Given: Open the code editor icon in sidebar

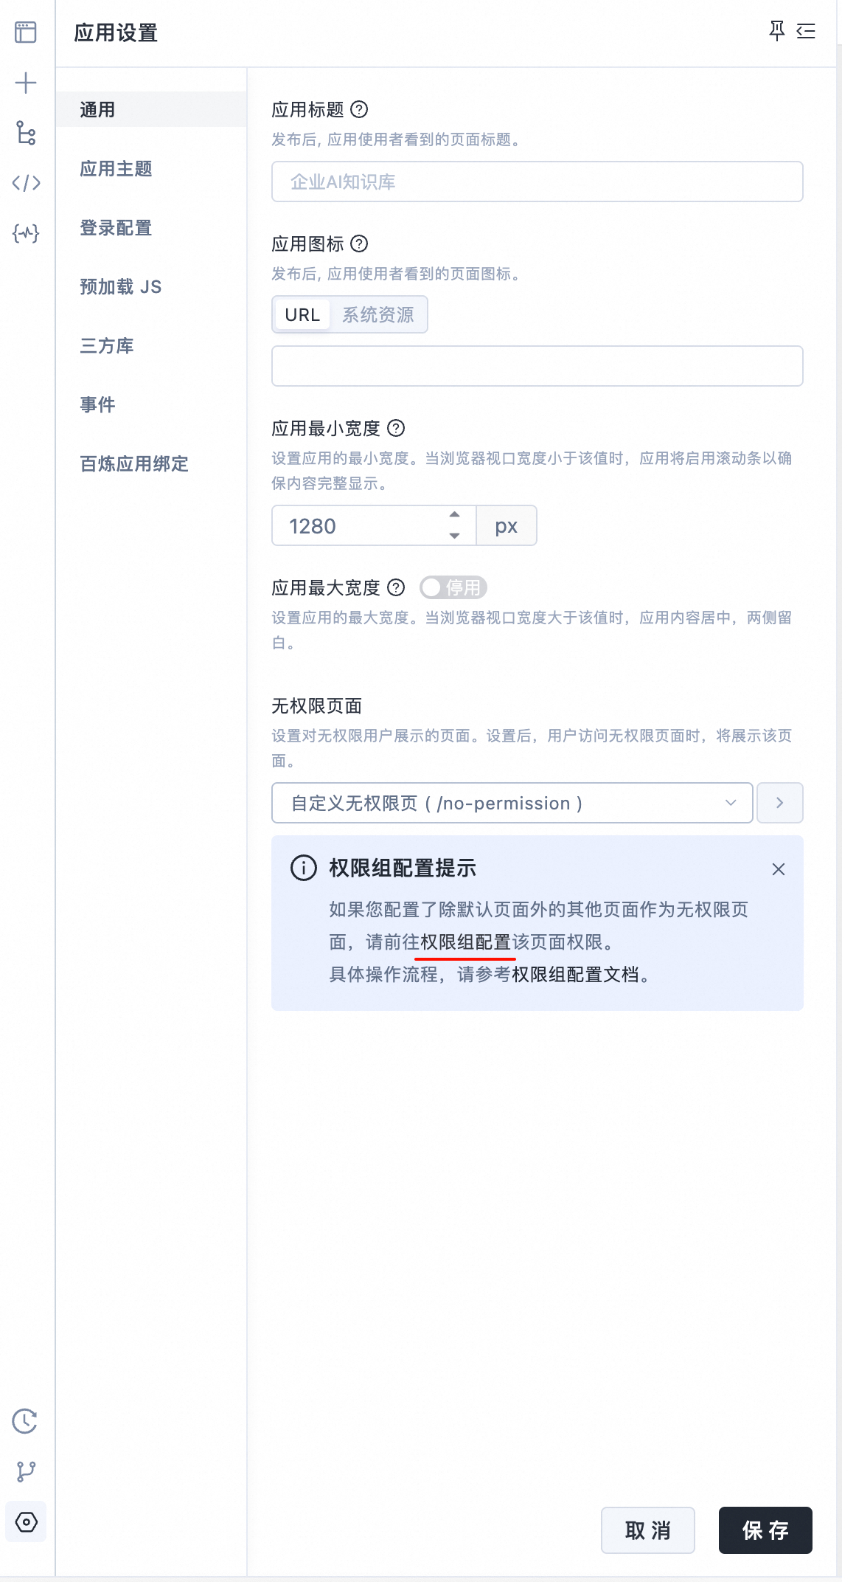Looking at the screenshot, I should 26,183.
